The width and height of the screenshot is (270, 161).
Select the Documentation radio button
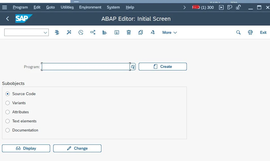tap(7, 130)
